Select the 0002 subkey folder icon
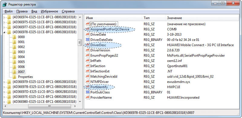 pyautogui.click(x=14, y=47)
